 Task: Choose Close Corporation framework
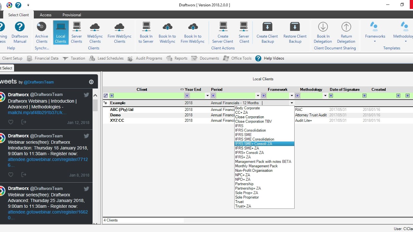point(264,117)
